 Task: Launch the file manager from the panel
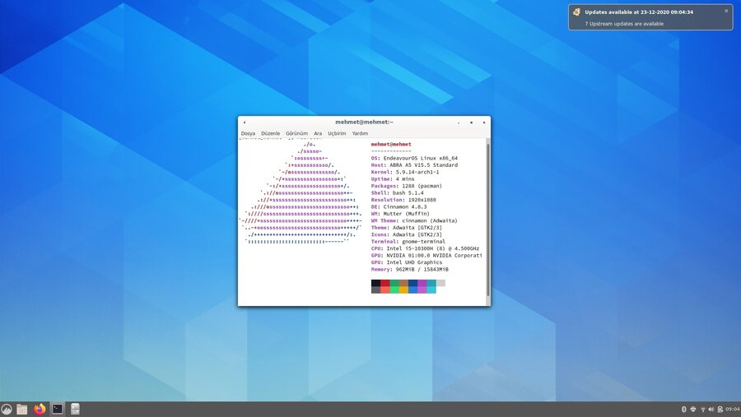22,409
